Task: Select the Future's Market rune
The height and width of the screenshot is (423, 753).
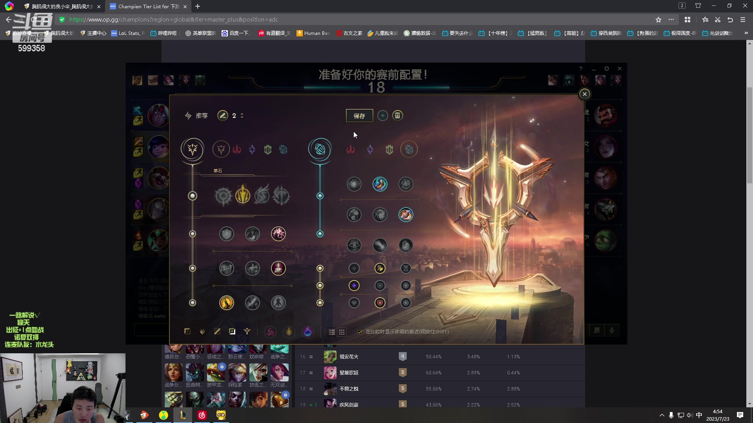Action: pyautogui.click(x=354, y=215)
